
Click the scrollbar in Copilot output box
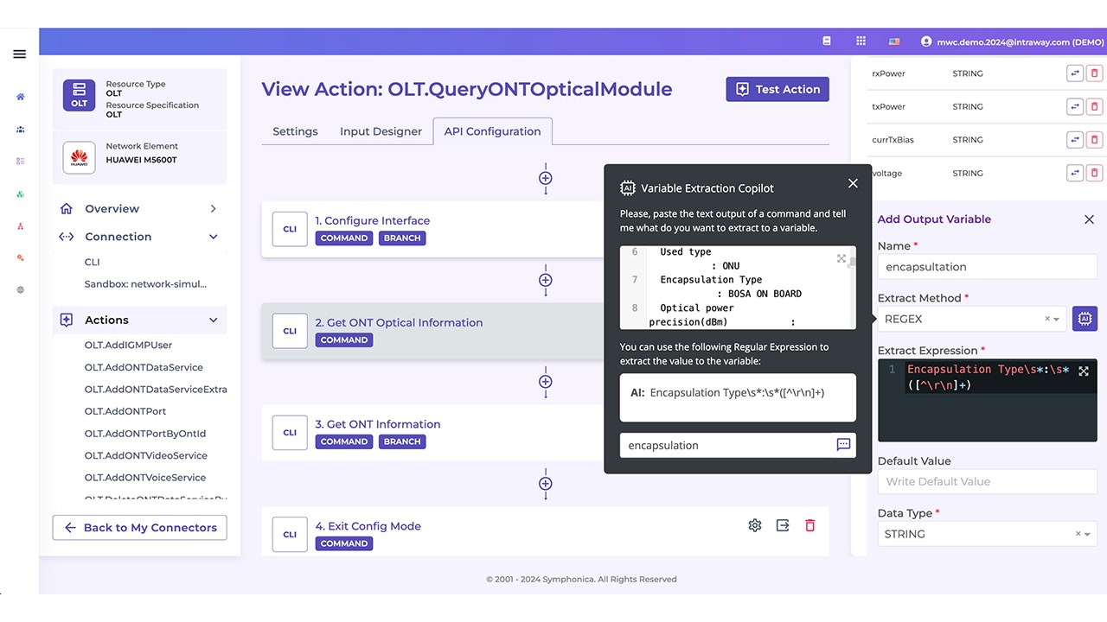pos(853,263)
